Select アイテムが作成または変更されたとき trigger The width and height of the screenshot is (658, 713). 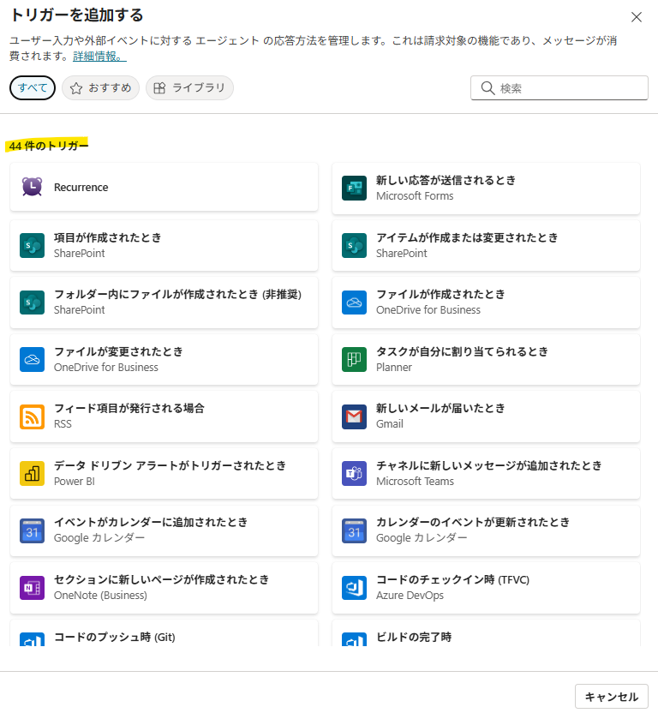click(486, 245)
